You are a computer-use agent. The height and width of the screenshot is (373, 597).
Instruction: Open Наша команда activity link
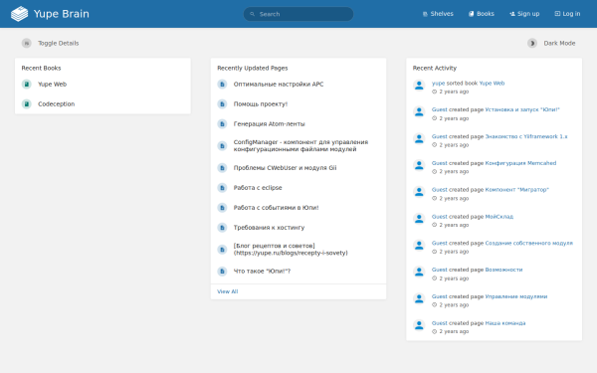click(x=505, y=323)
